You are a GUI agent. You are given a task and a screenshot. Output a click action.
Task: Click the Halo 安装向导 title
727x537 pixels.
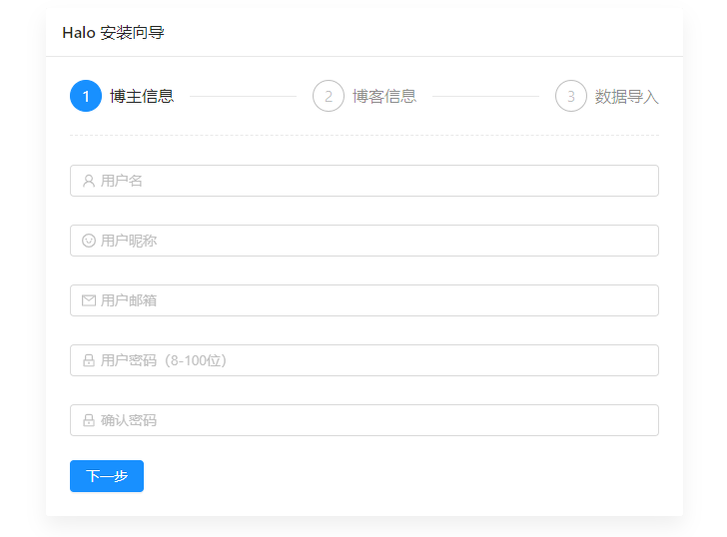pyautogui.click(x=113, y=33)
